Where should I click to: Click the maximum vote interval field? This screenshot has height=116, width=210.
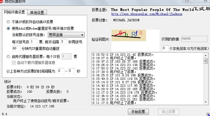click(x=72, y=71)
